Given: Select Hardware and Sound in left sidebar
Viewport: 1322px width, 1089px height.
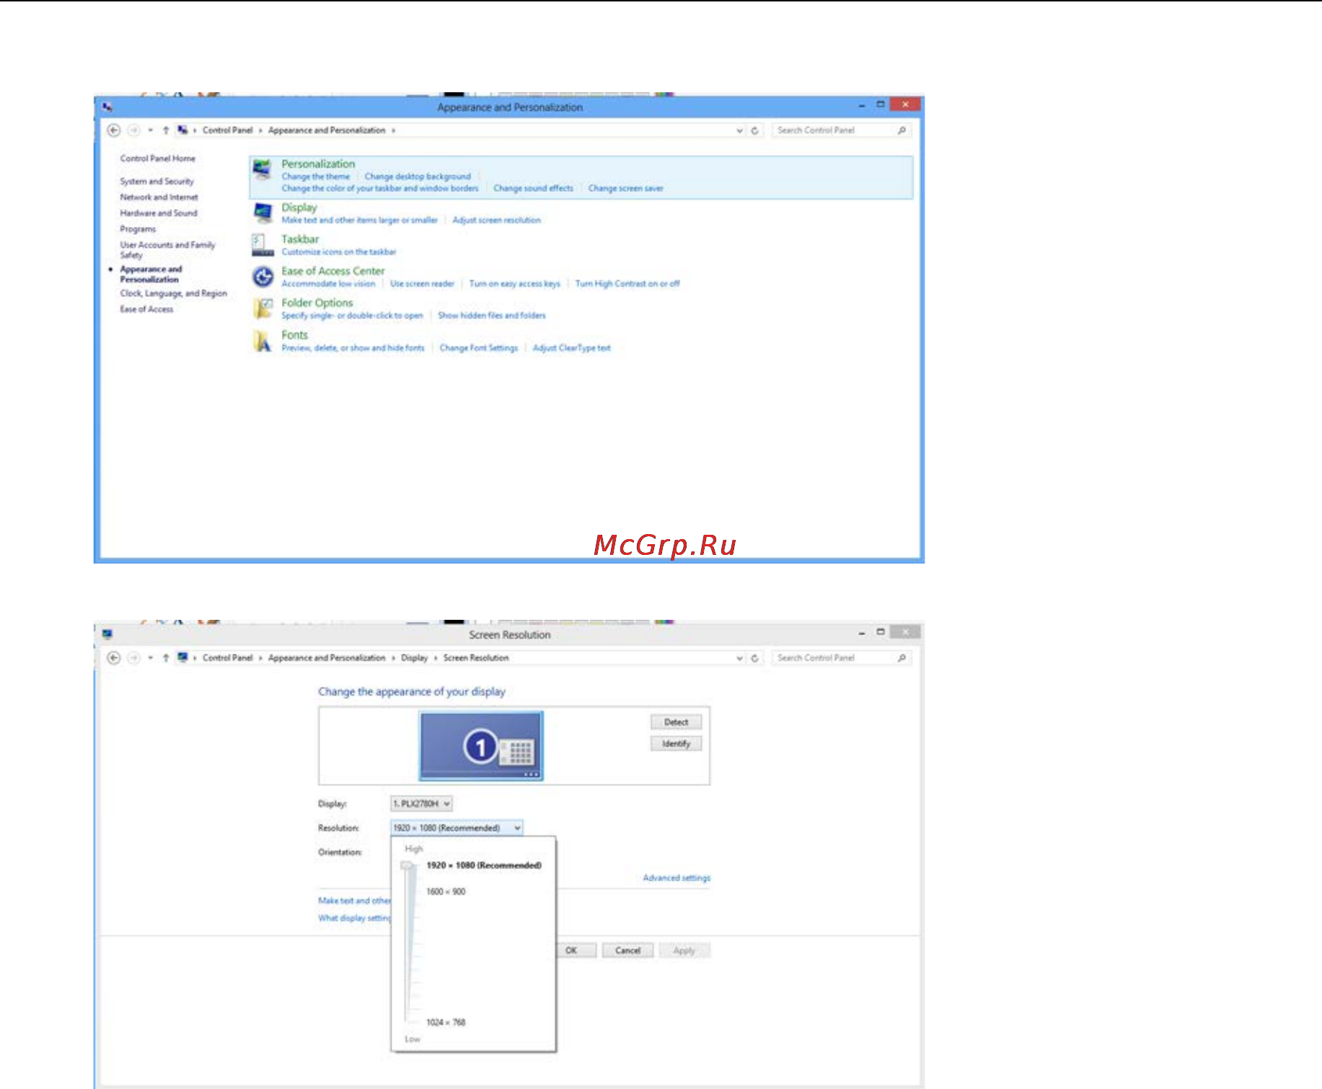Looking at the screenshot, I should [159, 213].
